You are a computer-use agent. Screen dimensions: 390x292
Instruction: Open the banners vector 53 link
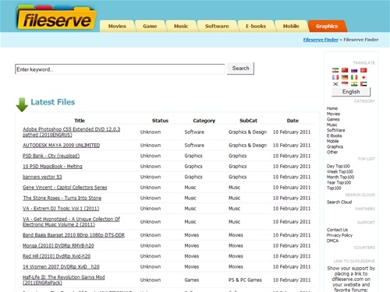pyautogui.click(x=42, y=177)
